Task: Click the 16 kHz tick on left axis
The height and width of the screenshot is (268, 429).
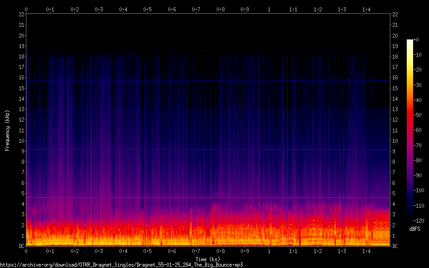Action: pos(21,78)
